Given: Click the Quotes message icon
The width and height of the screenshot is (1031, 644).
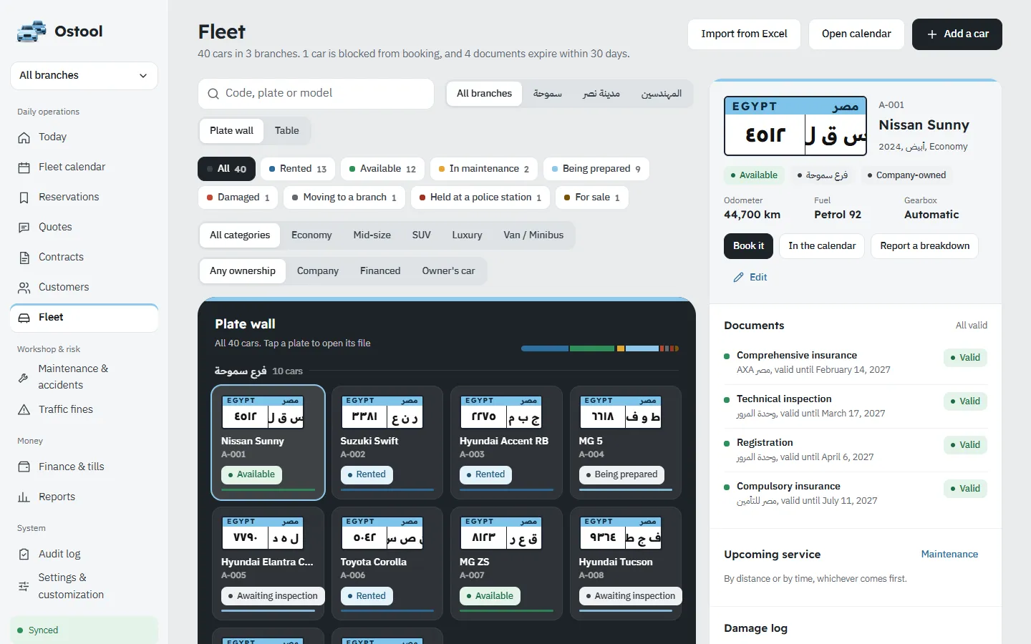Looking at the screenshot, I should (x=24, y=228).
